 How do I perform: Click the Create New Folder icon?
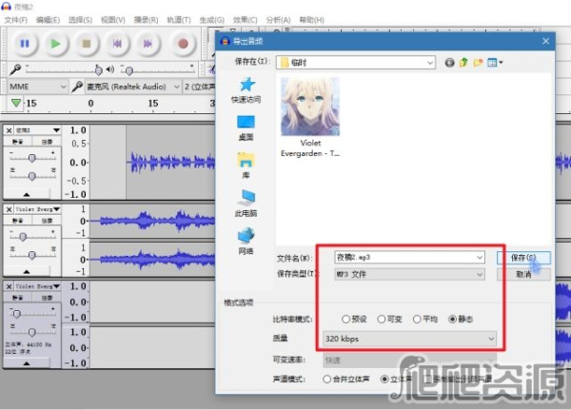478,63
